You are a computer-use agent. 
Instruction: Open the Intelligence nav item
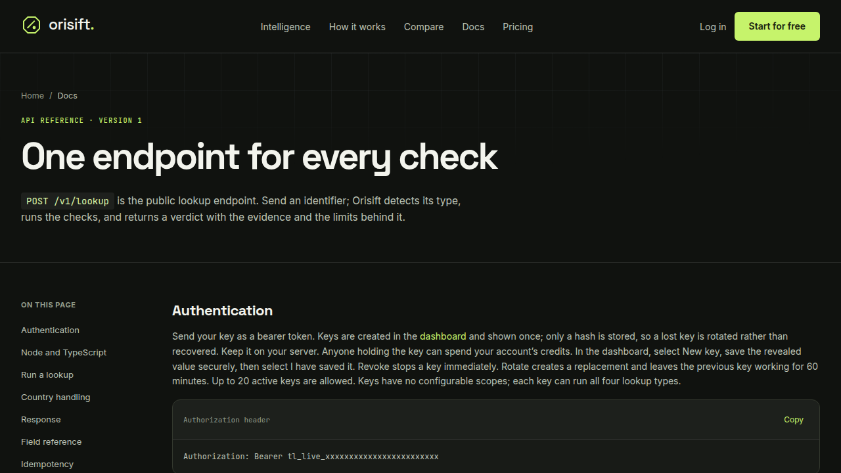point(285,27)
